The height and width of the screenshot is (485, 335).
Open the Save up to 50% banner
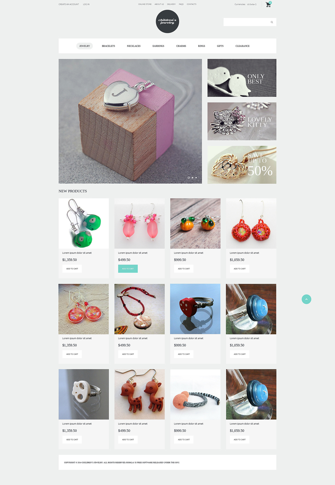click(x=242, y=165)
